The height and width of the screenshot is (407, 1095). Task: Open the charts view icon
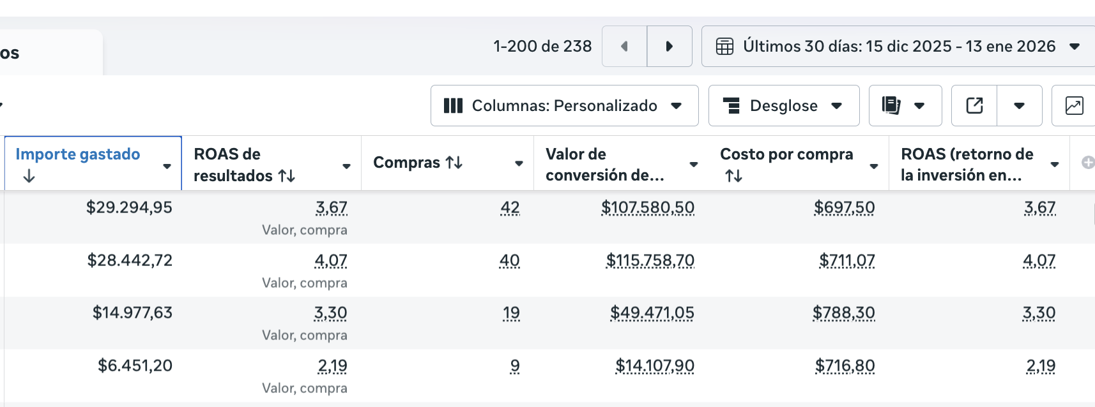[x=1074, y=105]
